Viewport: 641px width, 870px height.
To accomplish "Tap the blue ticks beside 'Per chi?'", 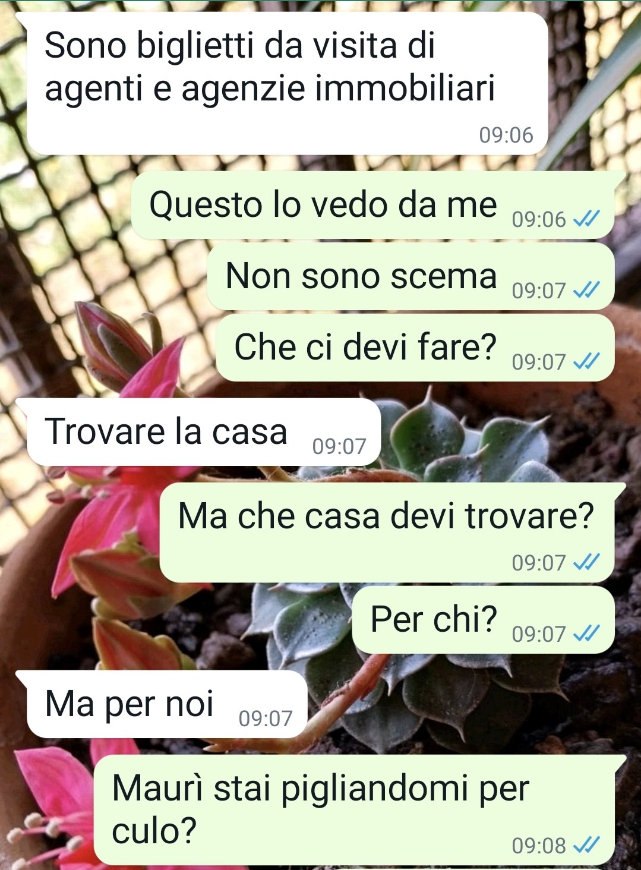I will [x=586, y=634].
